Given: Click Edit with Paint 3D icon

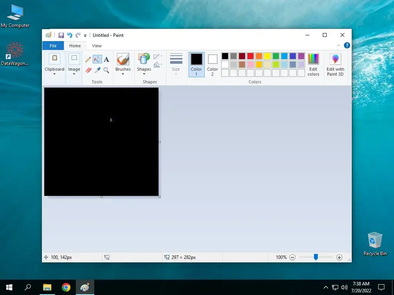Looking at the screenshot, I should pyautogui.click(x=335, y=59).
